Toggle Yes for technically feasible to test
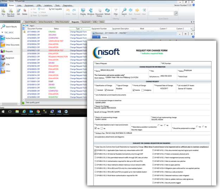Viewport: 224px width, 195px height. point(96,128)
